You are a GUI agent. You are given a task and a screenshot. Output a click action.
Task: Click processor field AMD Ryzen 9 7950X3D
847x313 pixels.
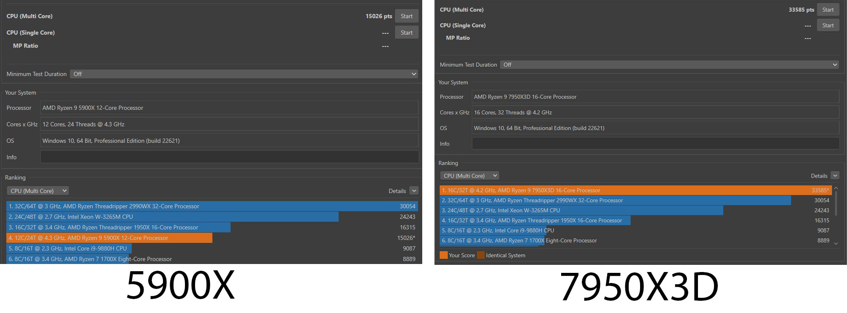tap(655, 97)
